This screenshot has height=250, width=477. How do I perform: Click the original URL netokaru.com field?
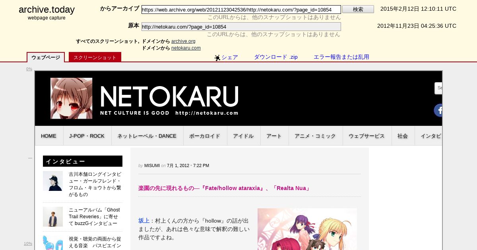point(241,27)
